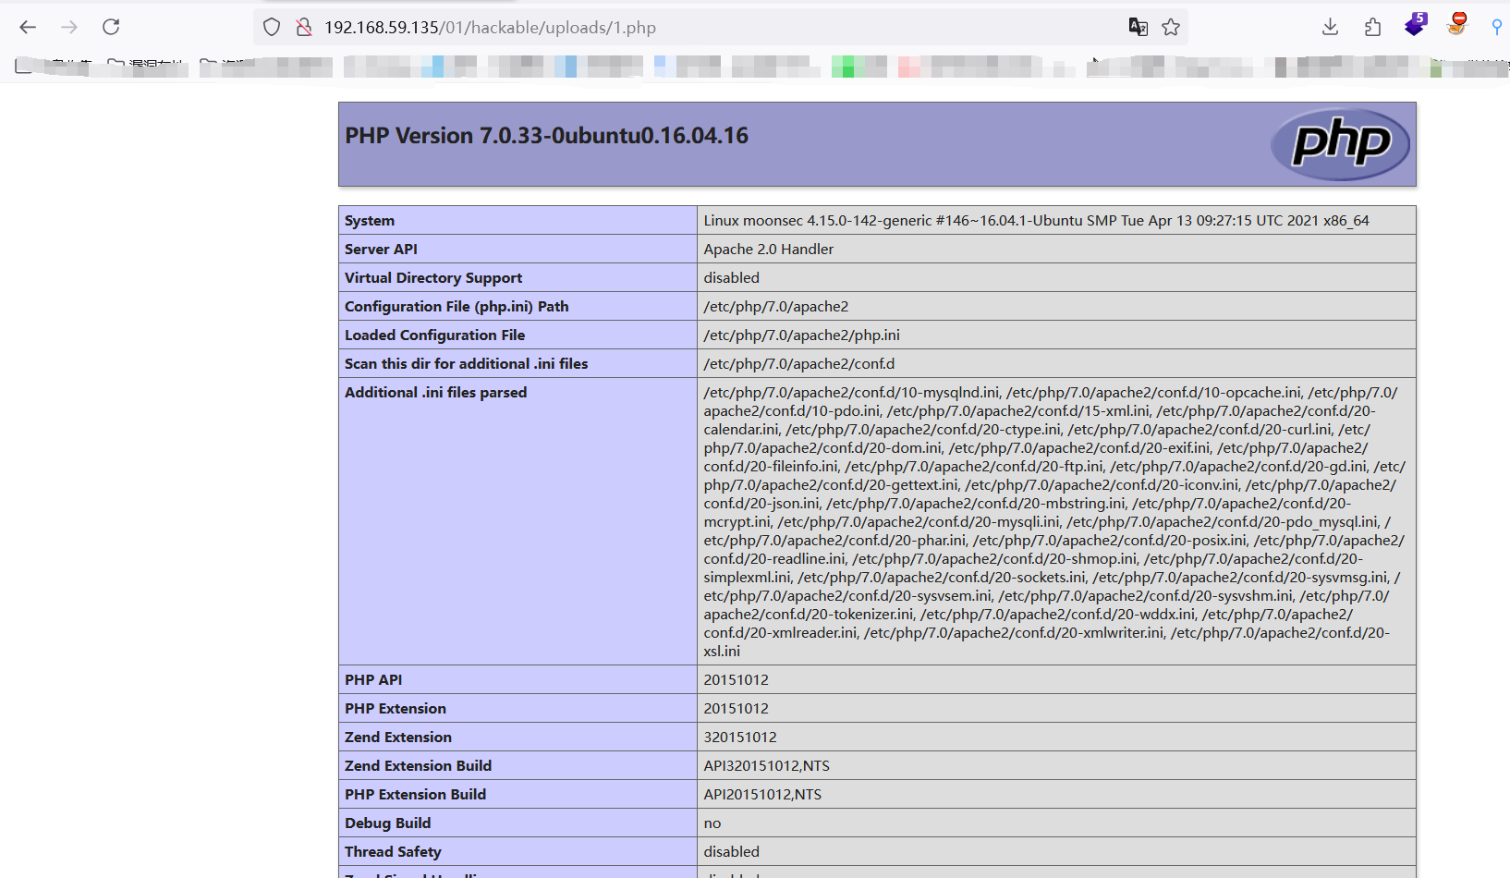Select the Linux moonsec kernel value
Screen dimensions: 1510x878
point(1036,220)
